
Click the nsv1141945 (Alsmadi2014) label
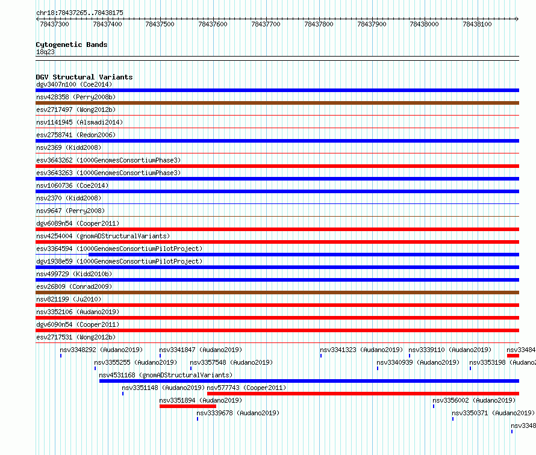[79, 122]
